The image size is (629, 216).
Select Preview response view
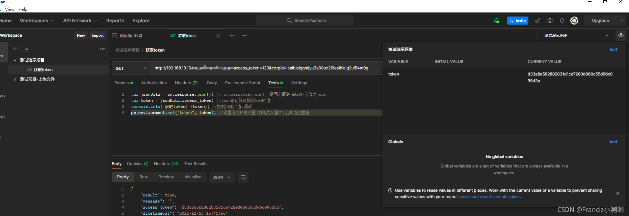166,177
